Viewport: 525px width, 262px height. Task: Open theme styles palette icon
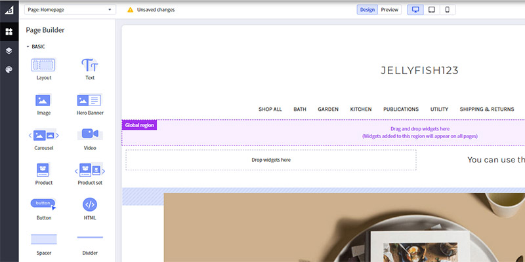9,69
